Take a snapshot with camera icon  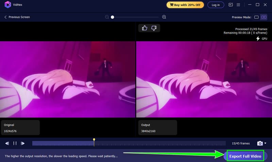[x=260, y=143]
